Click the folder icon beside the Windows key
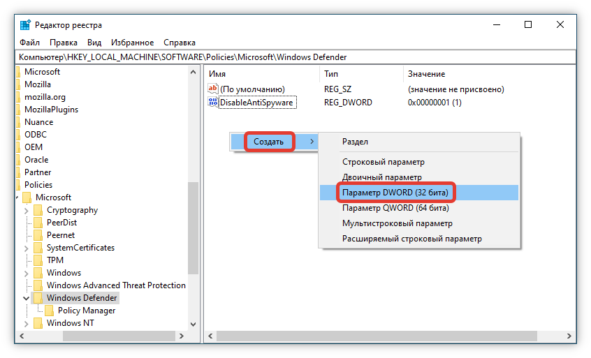This screenshot has width=591, height=358. click(38, 273)
